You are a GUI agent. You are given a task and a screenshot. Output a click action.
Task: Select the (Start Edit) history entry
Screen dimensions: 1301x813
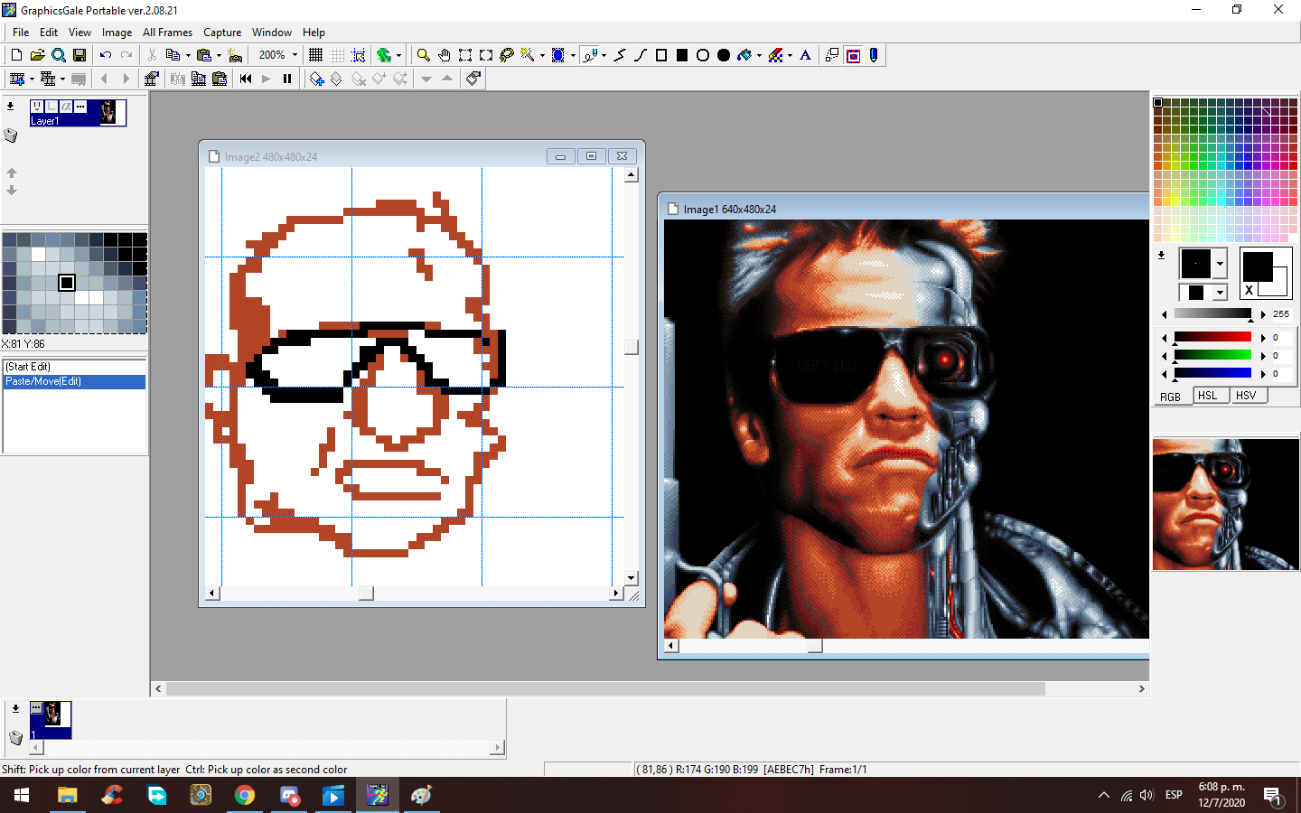75,367
